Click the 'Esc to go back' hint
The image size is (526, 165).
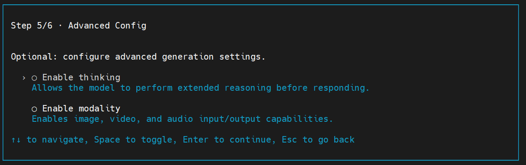tap(318, 140)
